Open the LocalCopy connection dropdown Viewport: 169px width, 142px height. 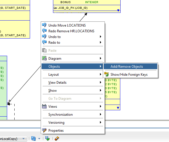[x=23, y=139]
